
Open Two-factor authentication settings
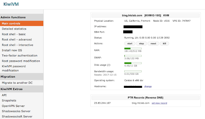(20, 56)
